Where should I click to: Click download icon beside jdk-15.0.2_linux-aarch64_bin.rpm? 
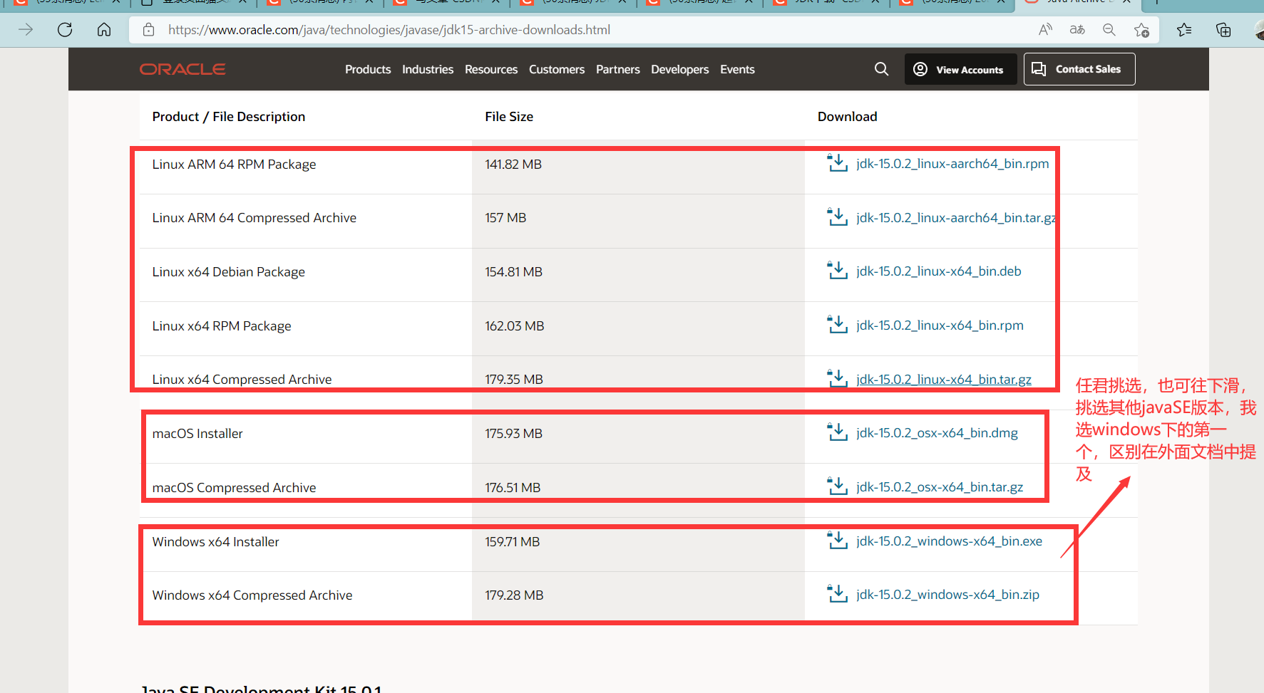click(837, 162)
